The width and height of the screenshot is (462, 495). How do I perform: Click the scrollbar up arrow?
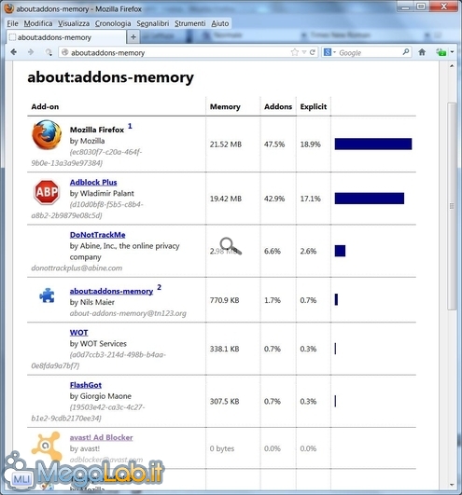[452, 66]
